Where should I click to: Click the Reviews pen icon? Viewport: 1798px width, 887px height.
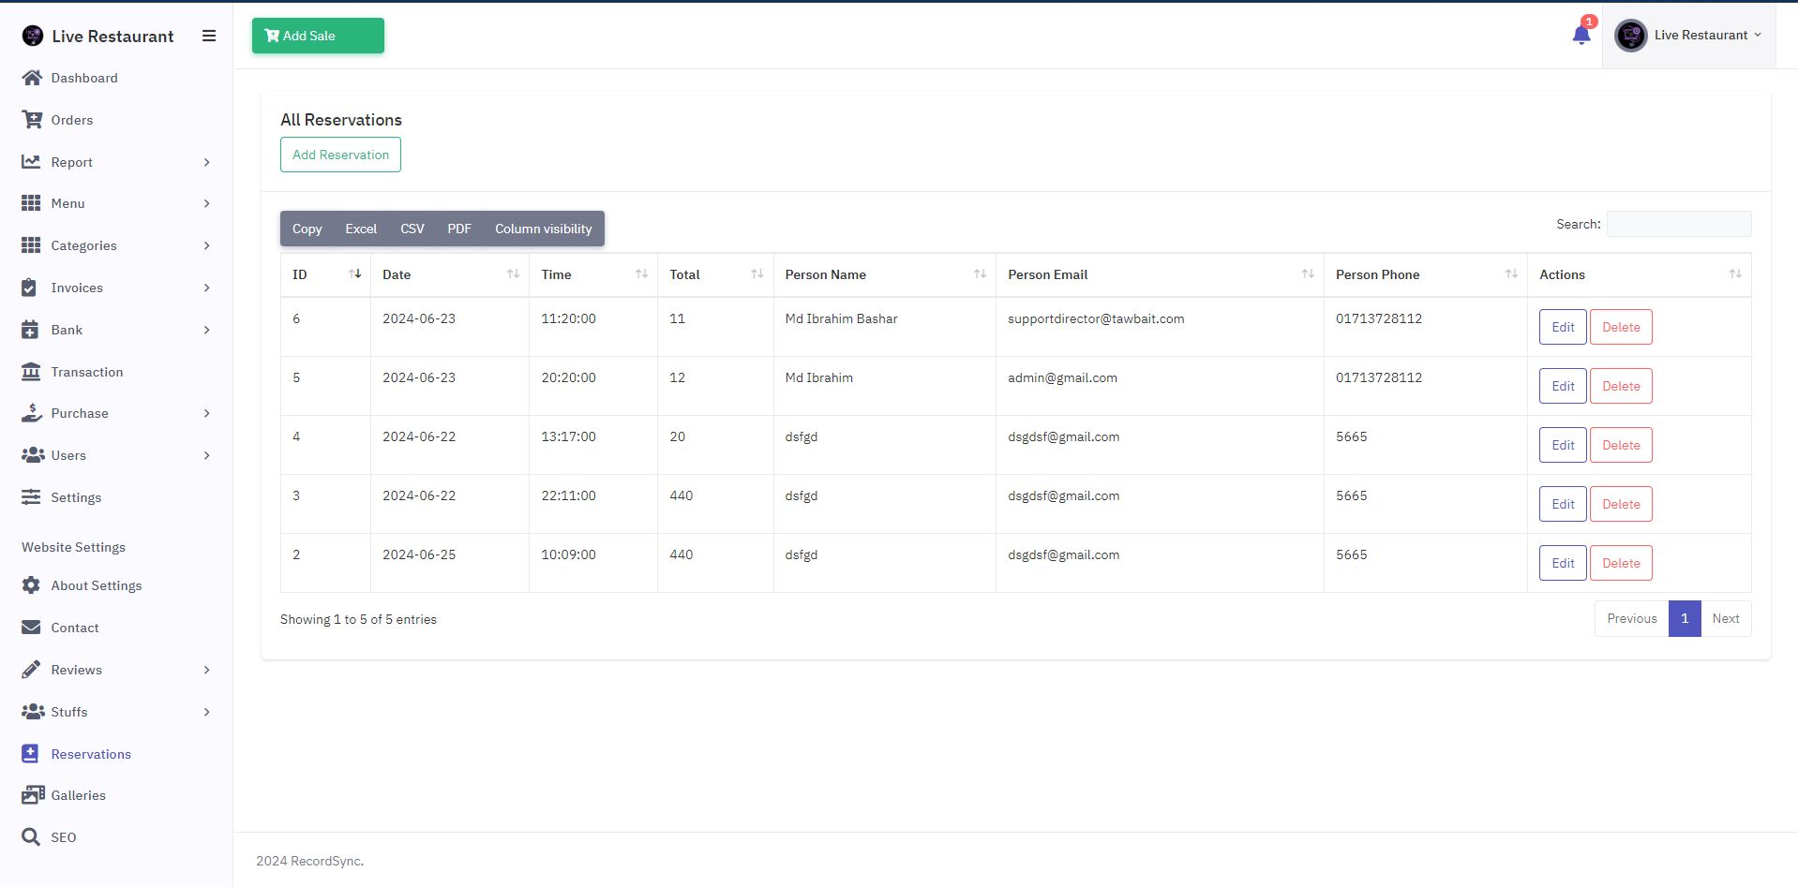click(x=31, y=670)
